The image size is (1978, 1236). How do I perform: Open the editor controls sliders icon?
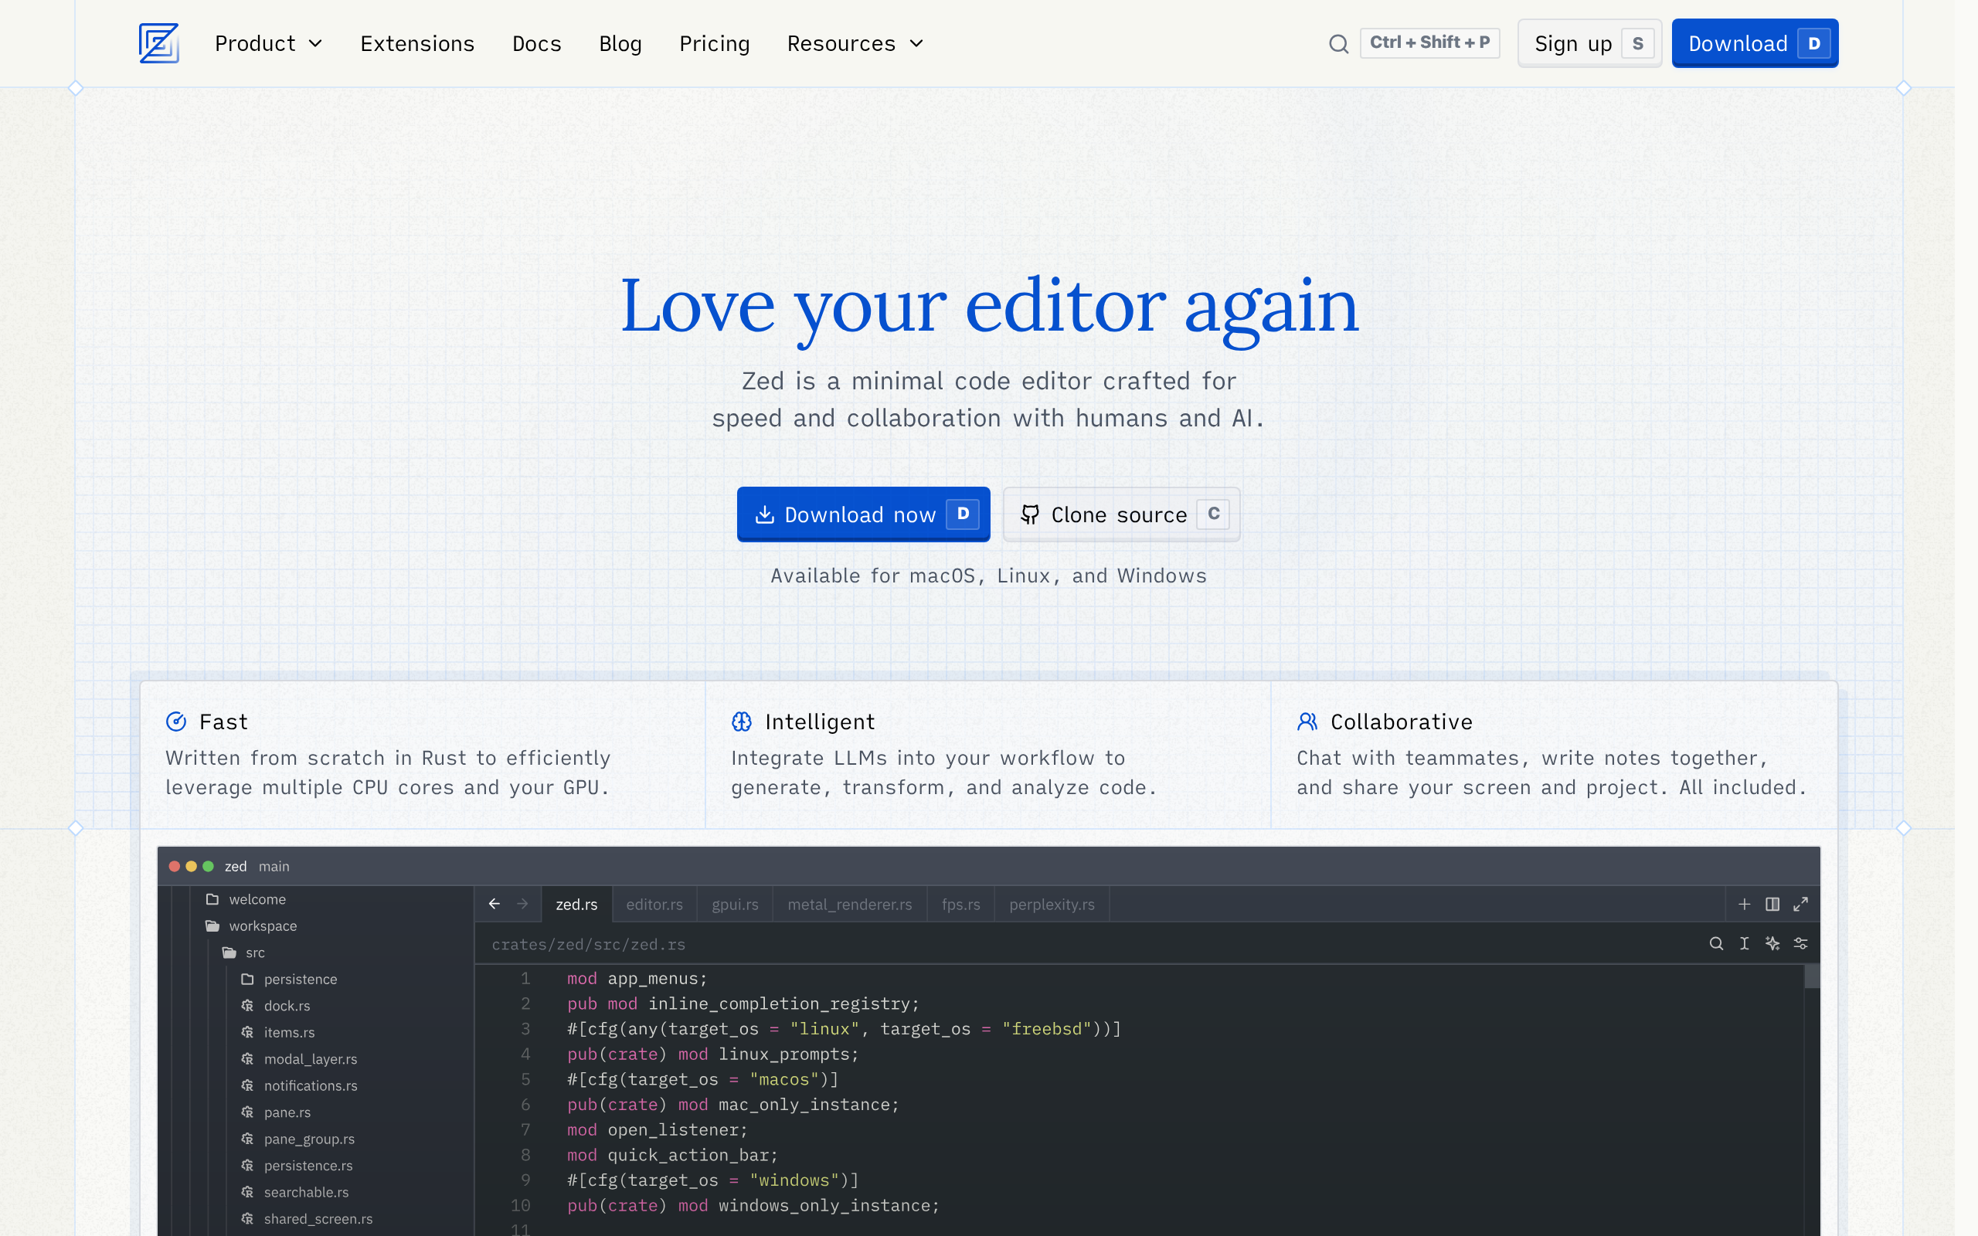[1800, 943]
